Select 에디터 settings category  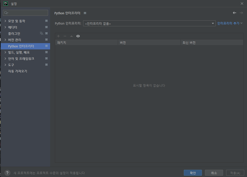[13, 27]
